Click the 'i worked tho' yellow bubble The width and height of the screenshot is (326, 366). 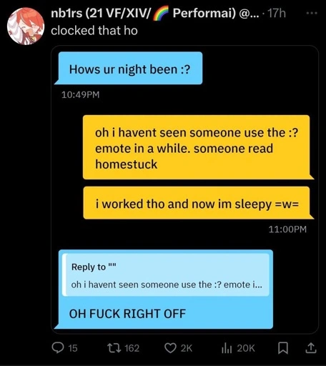coord(197,203)
